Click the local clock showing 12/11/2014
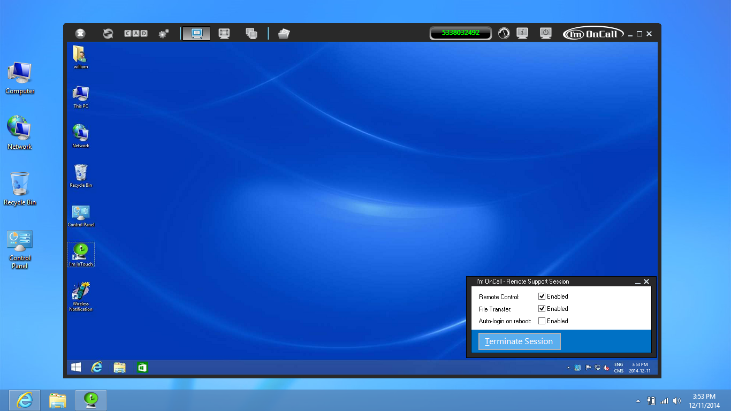The height and width of the screenshot is (411, 731). (704, 400)
